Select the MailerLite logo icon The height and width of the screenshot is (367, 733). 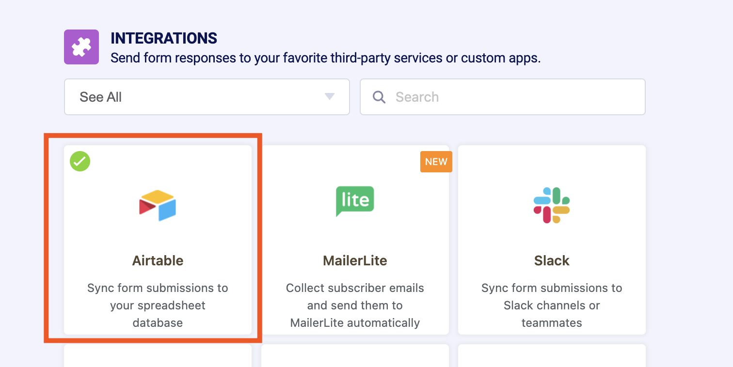point(355,201)
